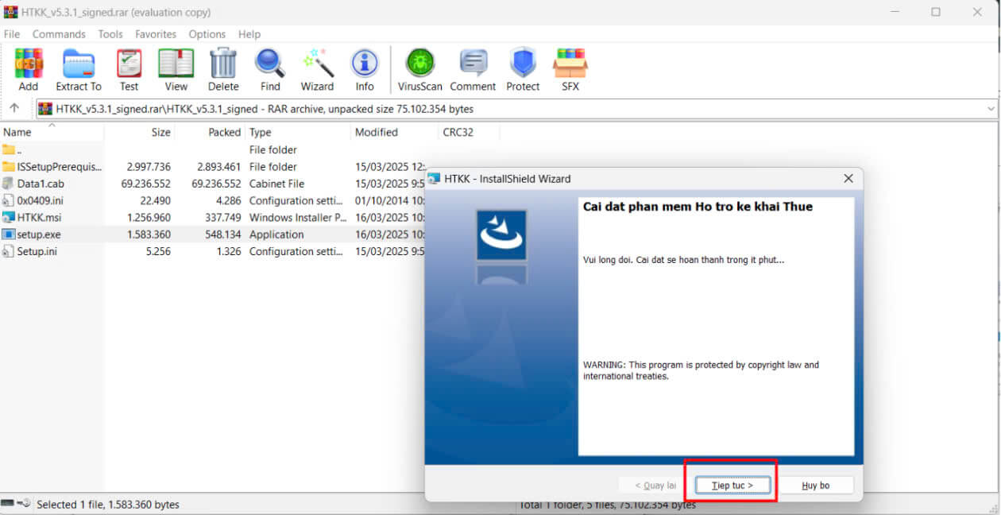Click the Extract To toolbar icon
Viewport: 1001px width, 515px height.
point(79,63)
